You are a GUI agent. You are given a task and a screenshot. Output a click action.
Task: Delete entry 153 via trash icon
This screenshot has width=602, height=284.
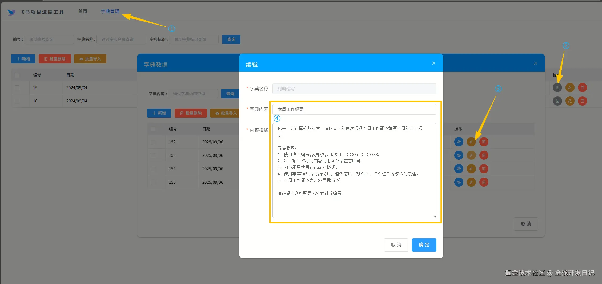(x=484, y=155)
